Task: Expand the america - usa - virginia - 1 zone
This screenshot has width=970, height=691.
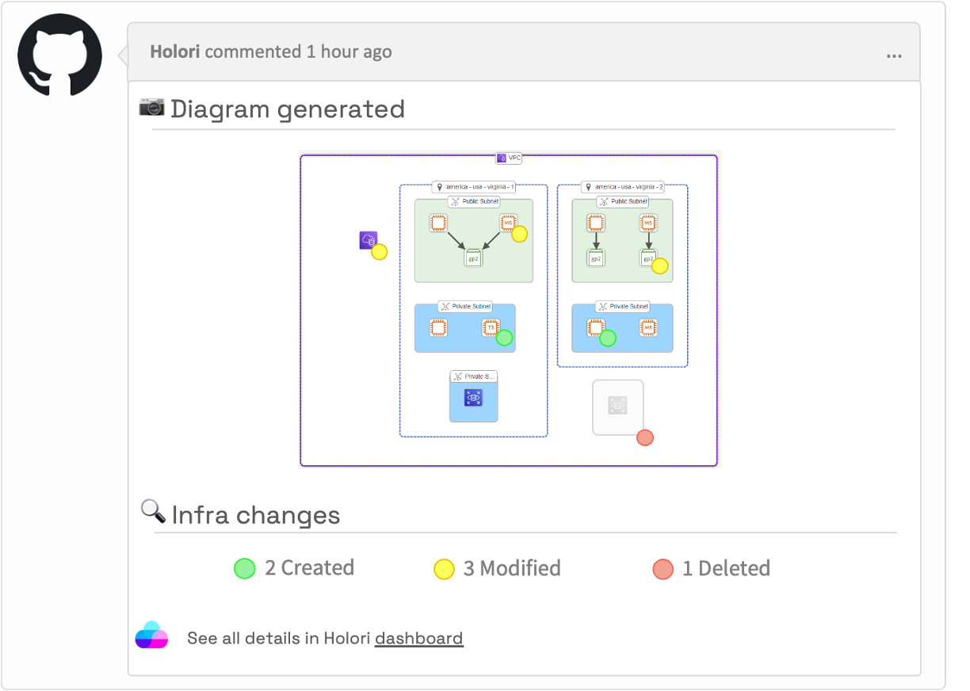Action: [473, 187]
